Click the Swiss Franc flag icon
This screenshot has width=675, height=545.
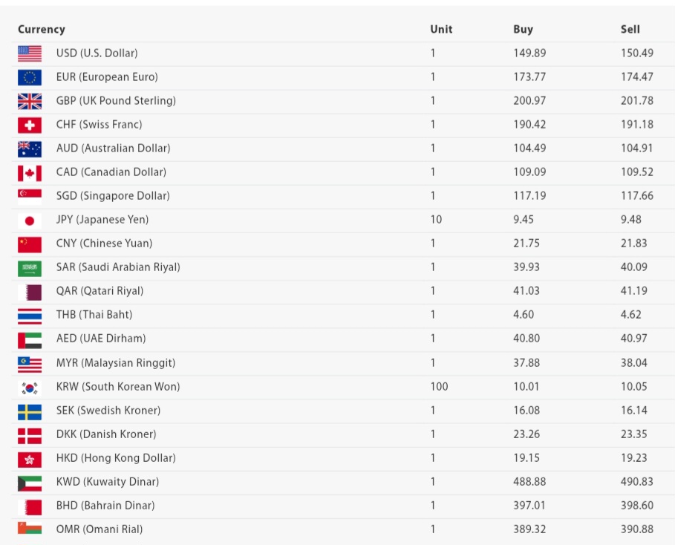pos(30,125)
